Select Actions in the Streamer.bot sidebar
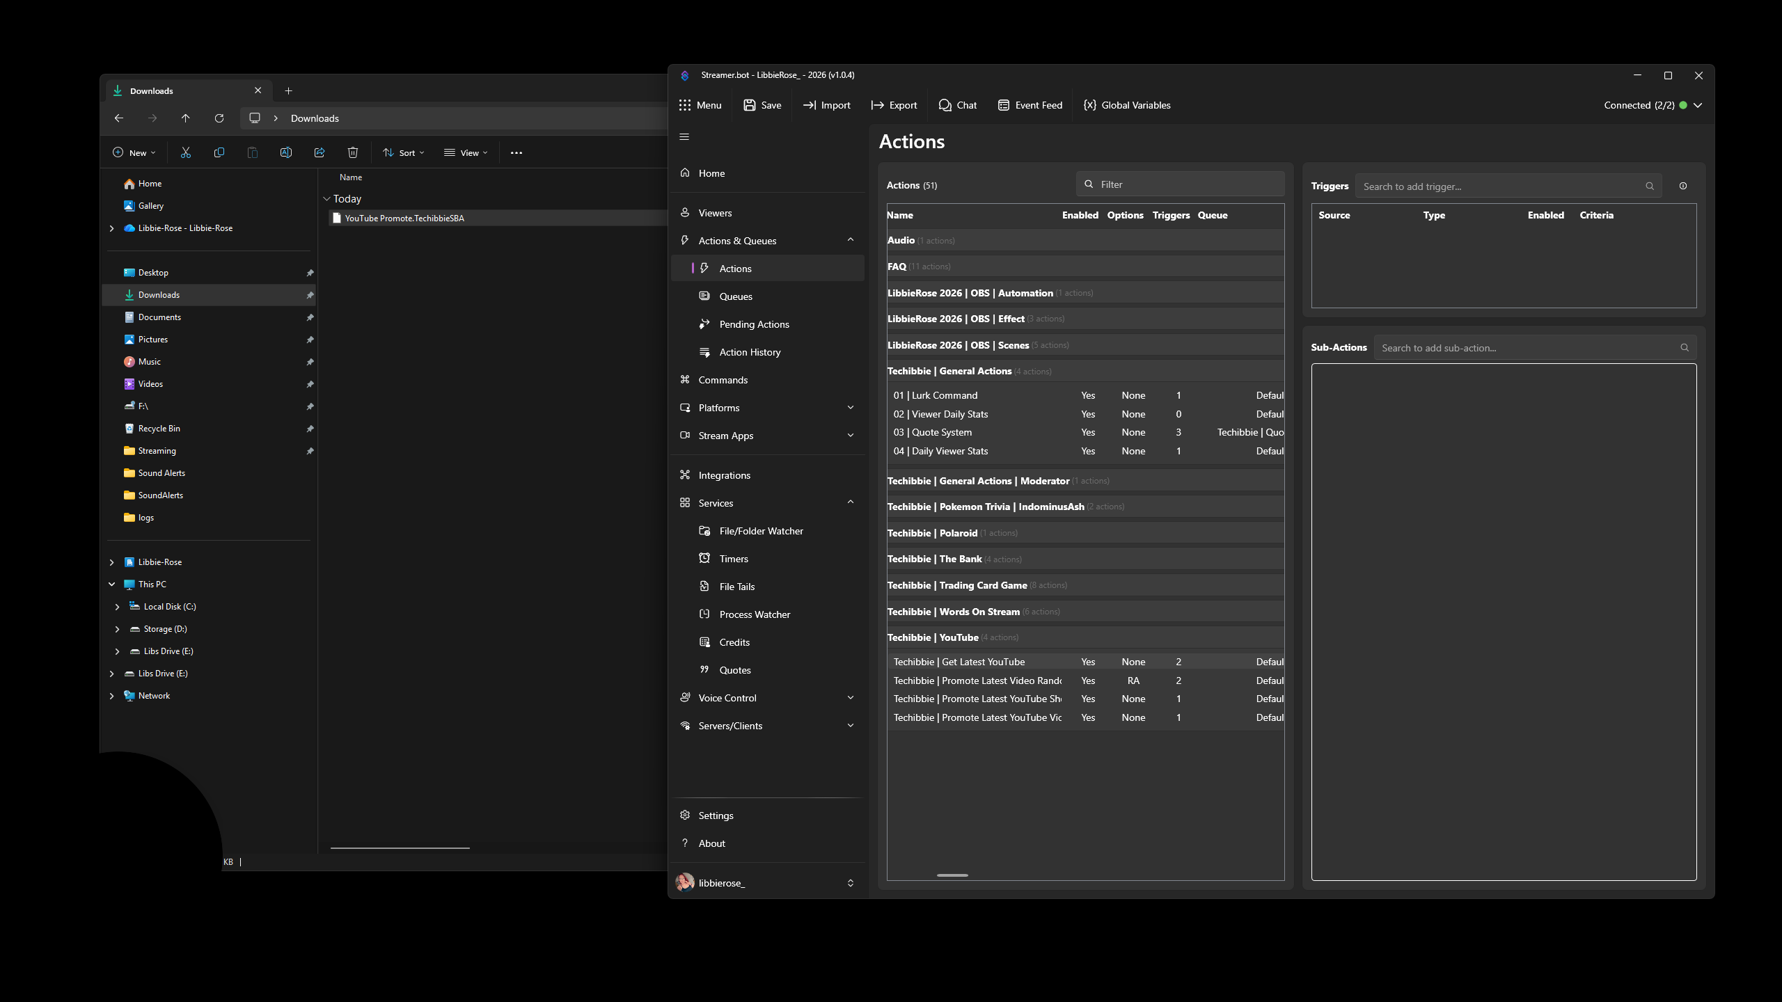The image size is (1782, 1002). pos(768,269)
